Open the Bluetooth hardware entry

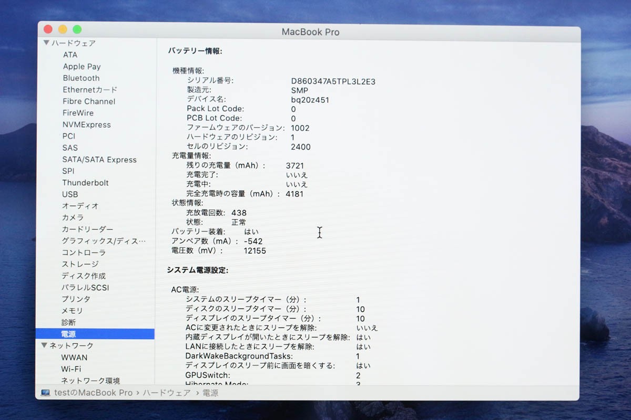[x=81, y=78]
